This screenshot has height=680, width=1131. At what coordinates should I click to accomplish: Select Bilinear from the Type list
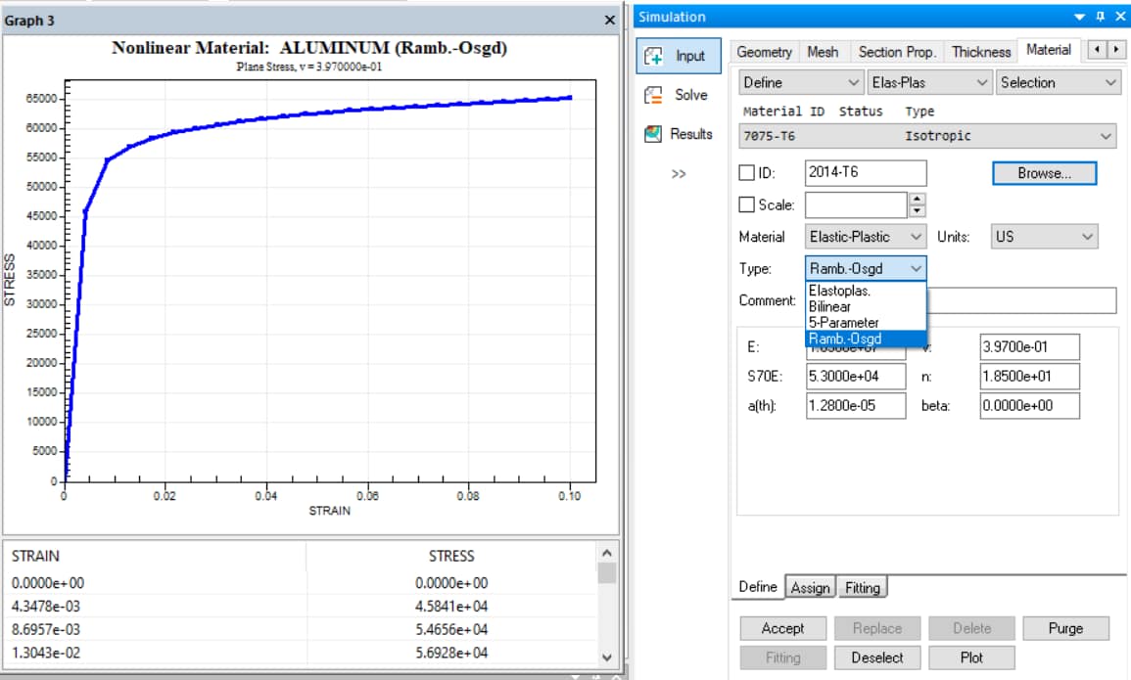coord(829,306)
